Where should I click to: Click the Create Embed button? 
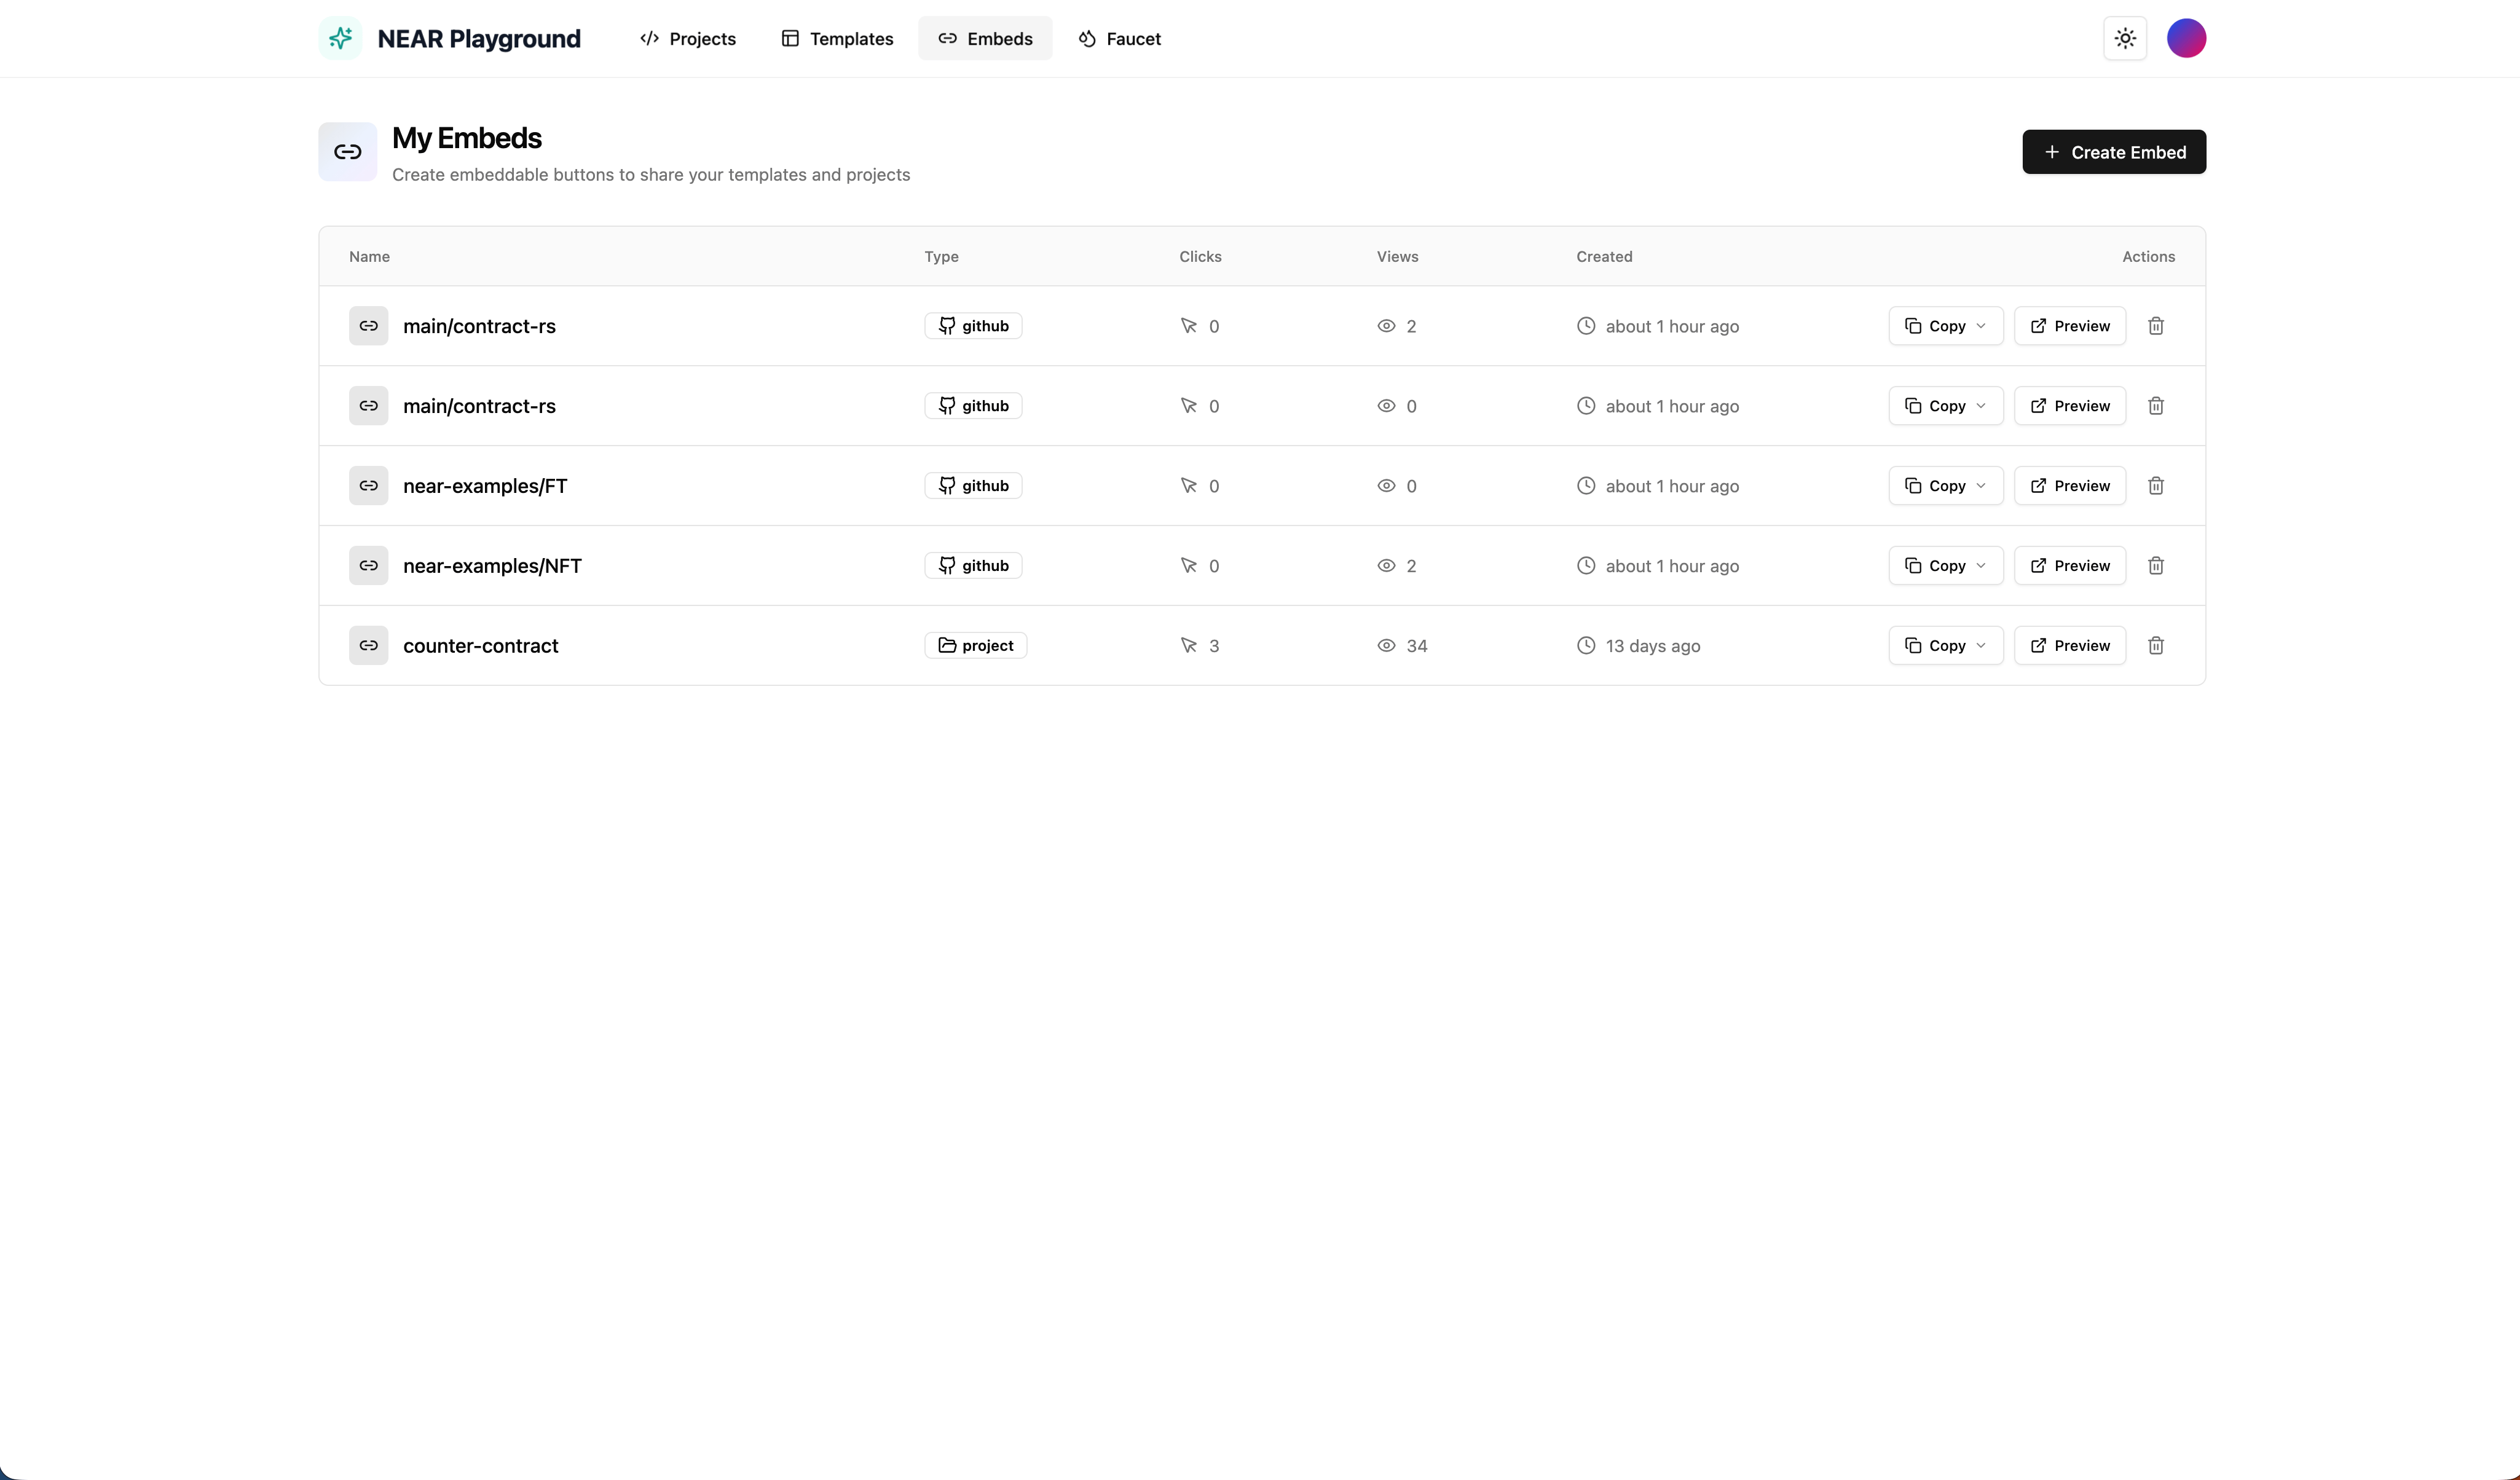(2114, 152)
